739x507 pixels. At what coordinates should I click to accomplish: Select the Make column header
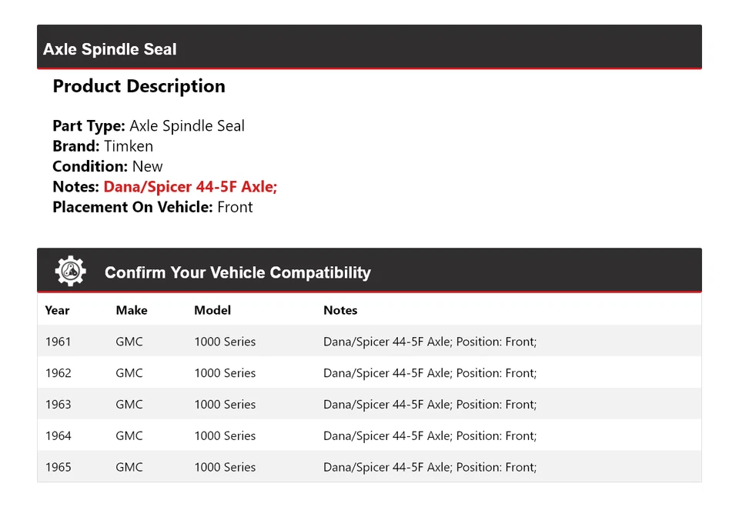[x=132, y=310]
